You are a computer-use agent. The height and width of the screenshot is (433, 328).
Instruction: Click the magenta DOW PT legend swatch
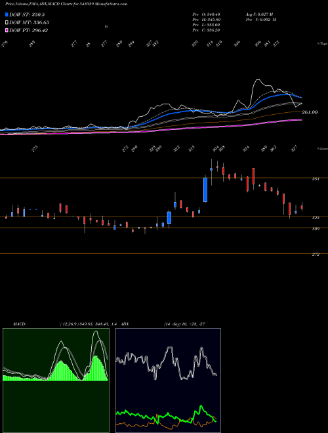point(7,30)
